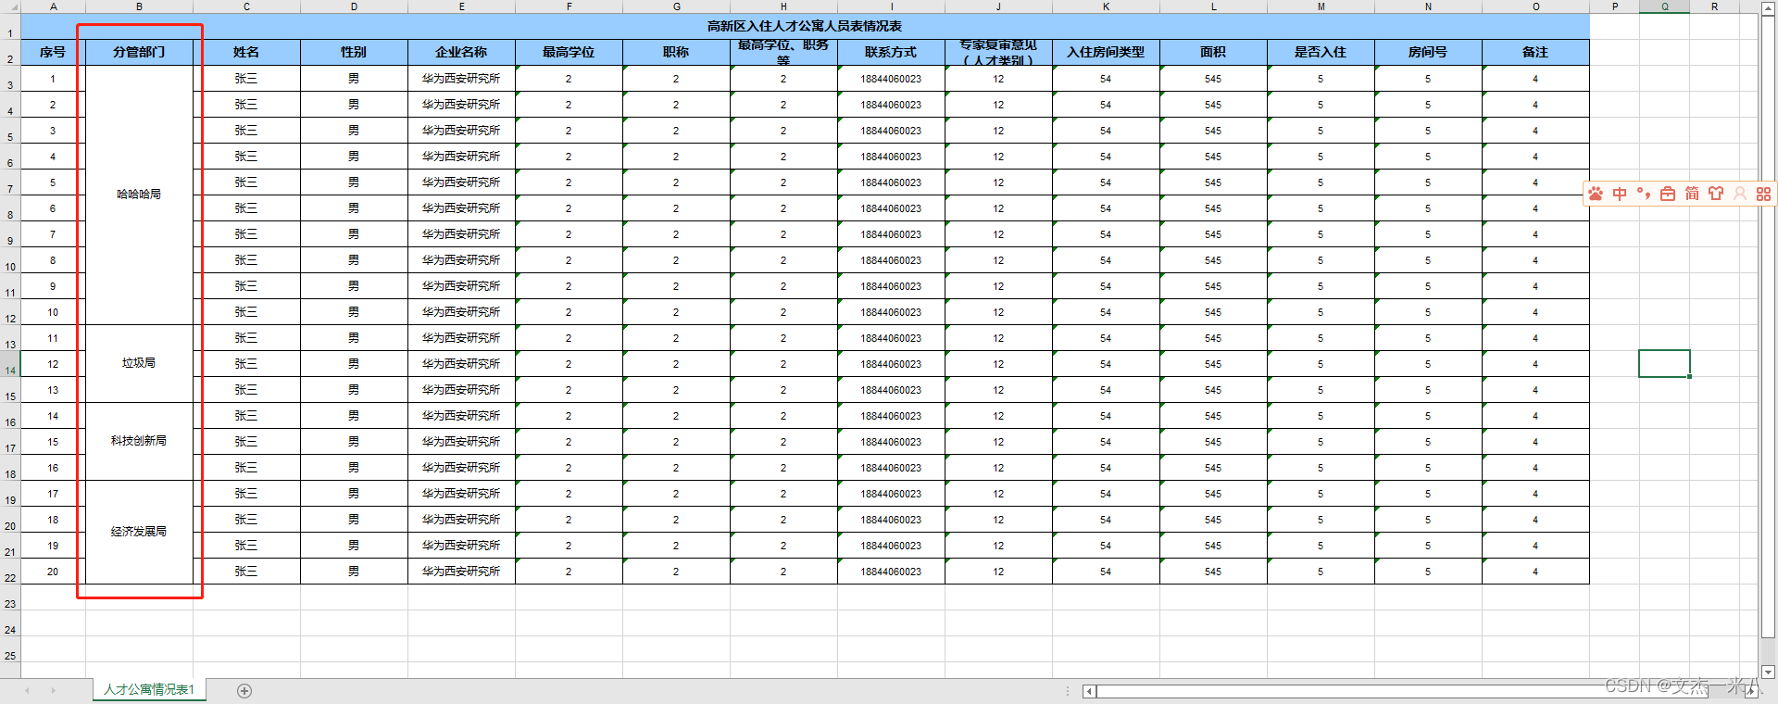Click 序号 cell with value 3
Viewport: 1778px width, 704px height.
click(53, 131)
